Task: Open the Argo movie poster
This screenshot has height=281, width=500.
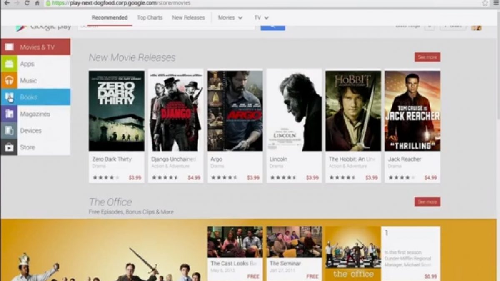Action: [235, 111]
